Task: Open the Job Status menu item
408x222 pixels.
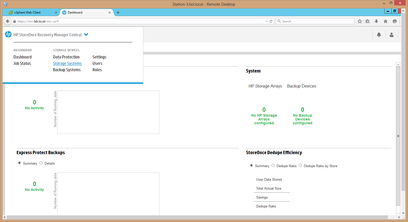Action: (x=22, y=63)
